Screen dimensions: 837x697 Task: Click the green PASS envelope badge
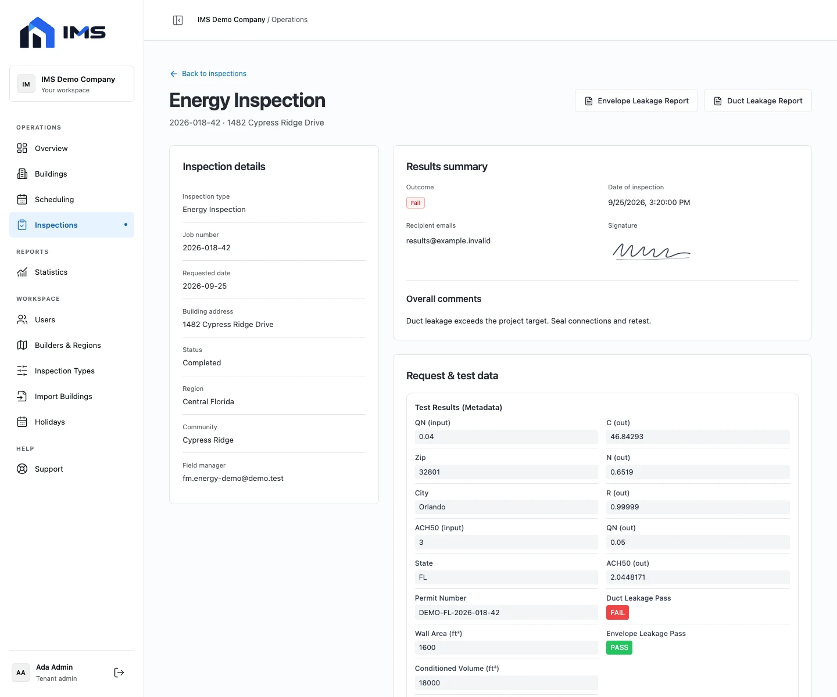point(619,648)
